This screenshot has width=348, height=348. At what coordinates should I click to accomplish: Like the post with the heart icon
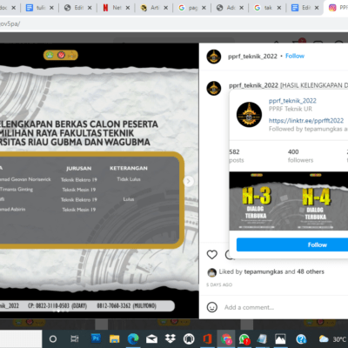pos(212,255)
